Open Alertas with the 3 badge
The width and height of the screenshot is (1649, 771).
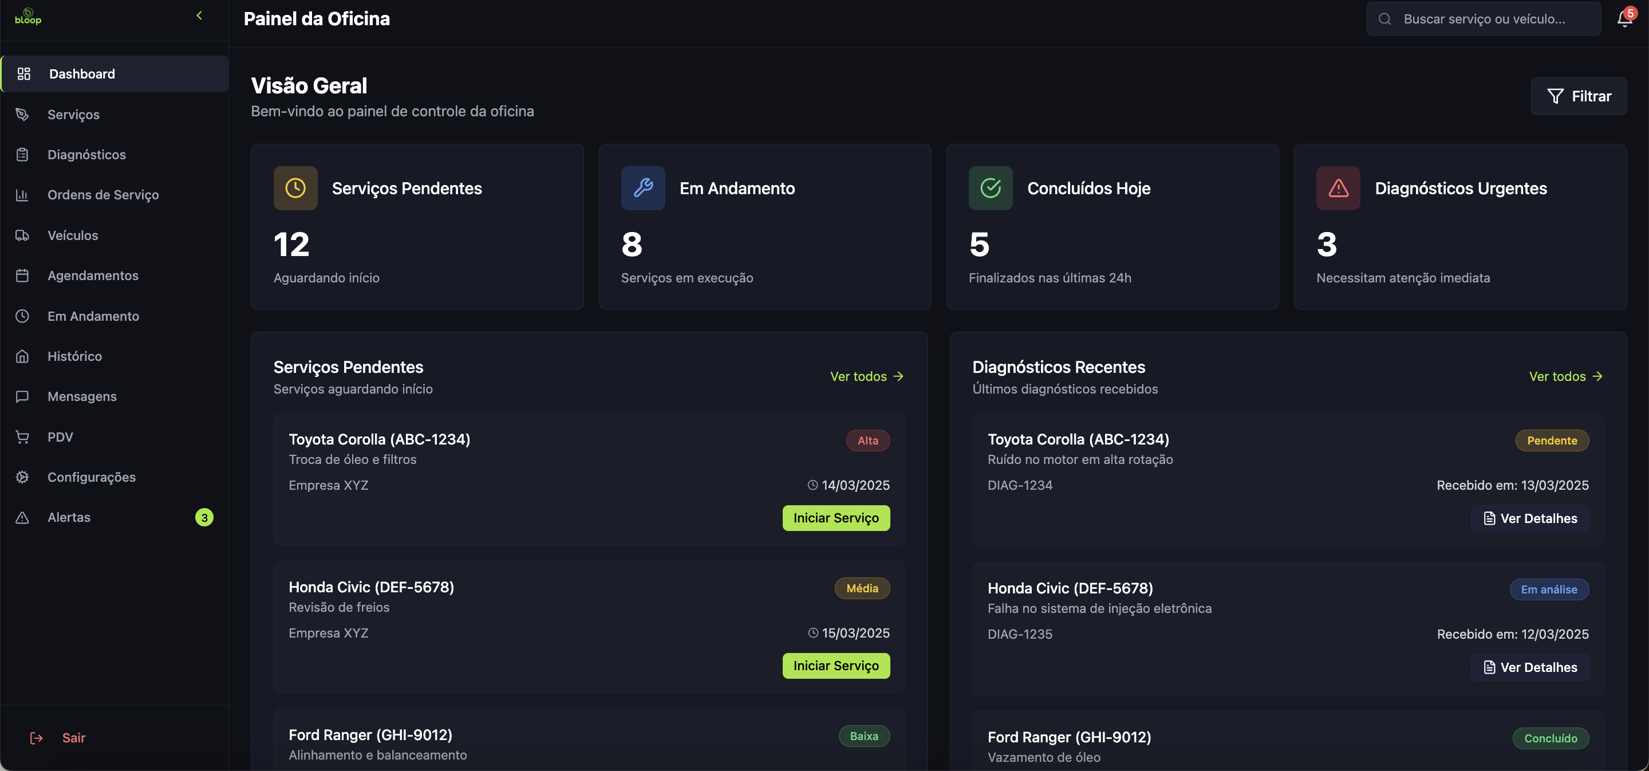[69, 517]
